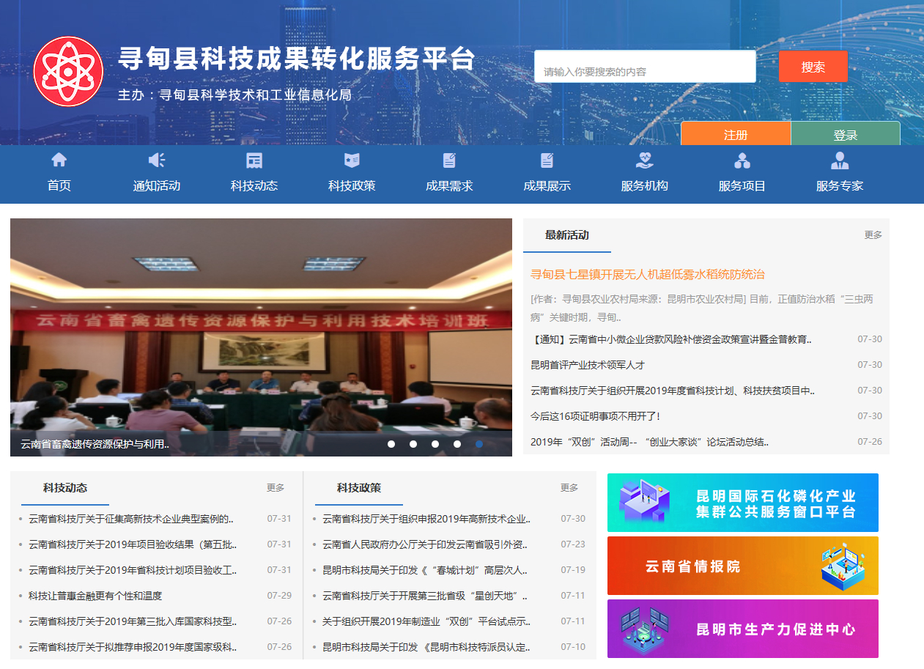924x669 pixels.
Task: Open the 服务机构 heart-hand icon
Action: click(x=644, y=160)
